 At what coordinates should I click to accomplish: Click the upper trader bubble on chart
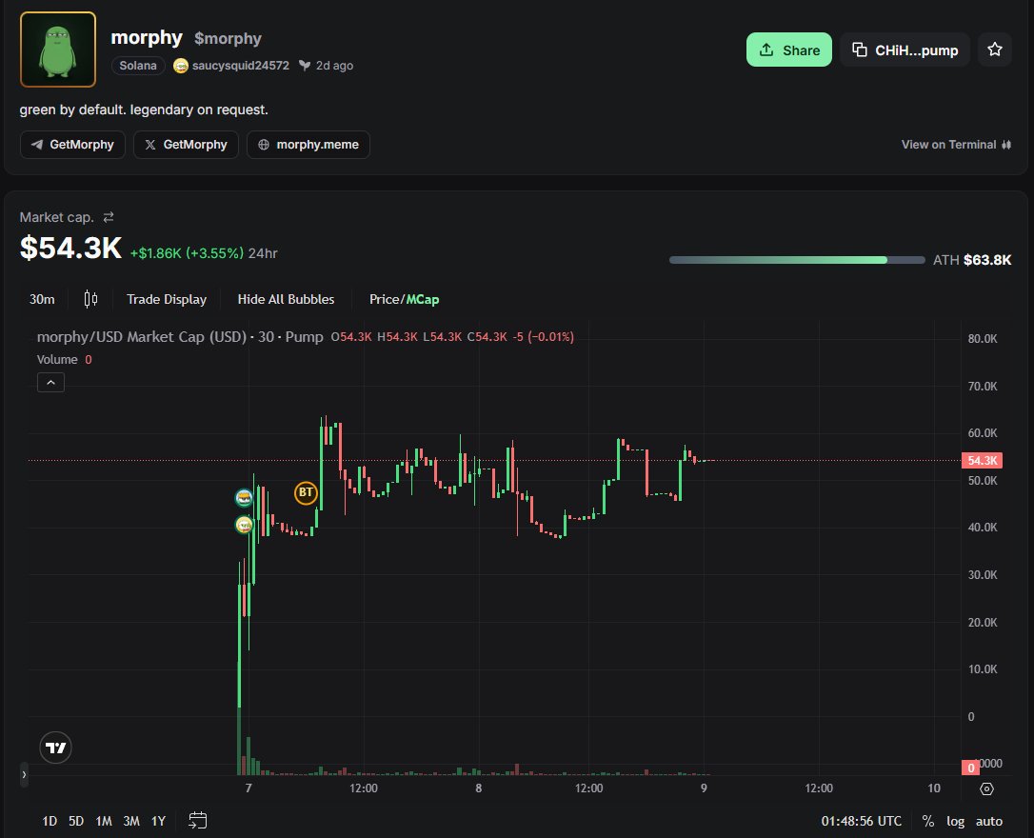pyautogui.click(x=244, y=498)
